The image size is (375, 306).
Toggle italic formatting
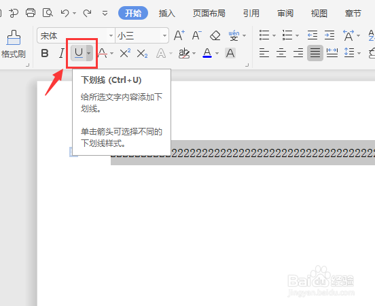tap(62, 53)
